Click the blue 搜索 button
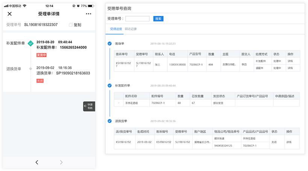Image resolution: width=308 pixels, height=171 pixels. click(x=158, y=19)
